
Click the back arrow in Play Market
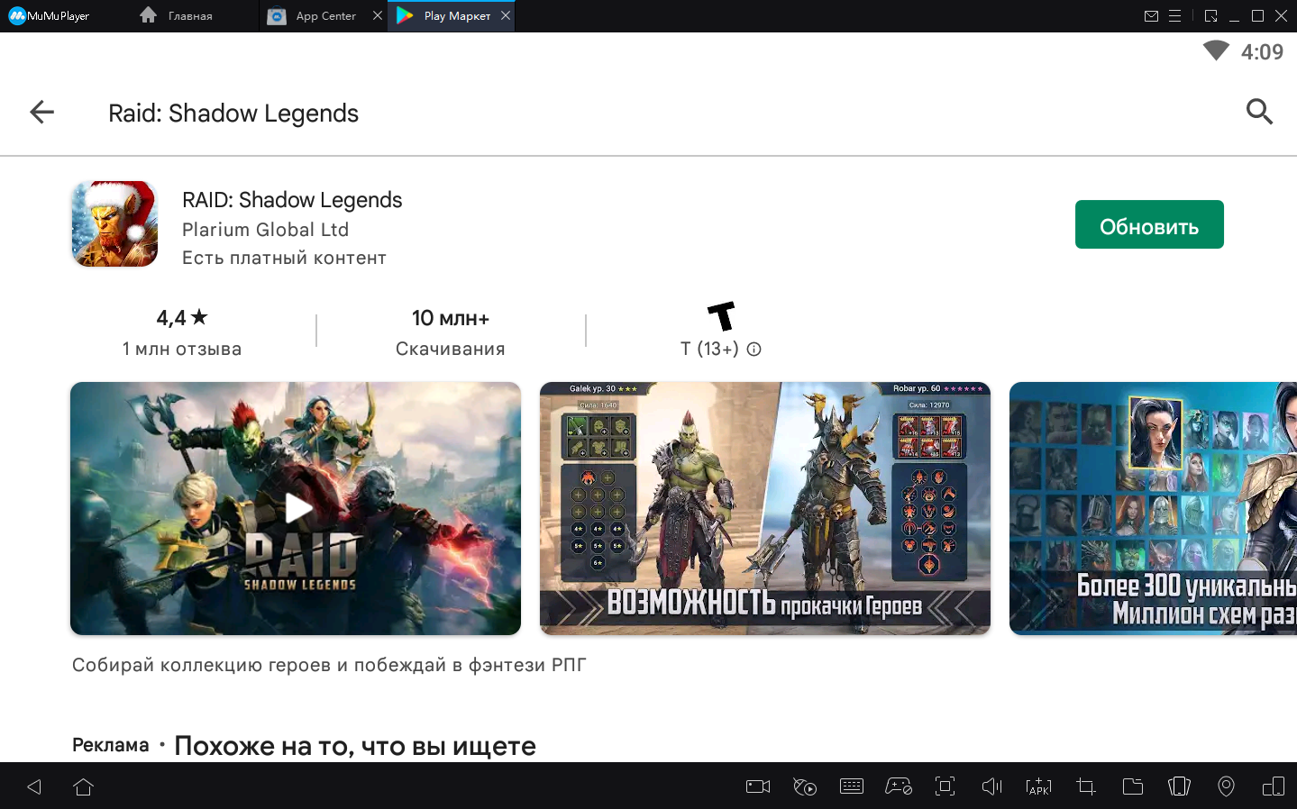[x=41, y=112]
